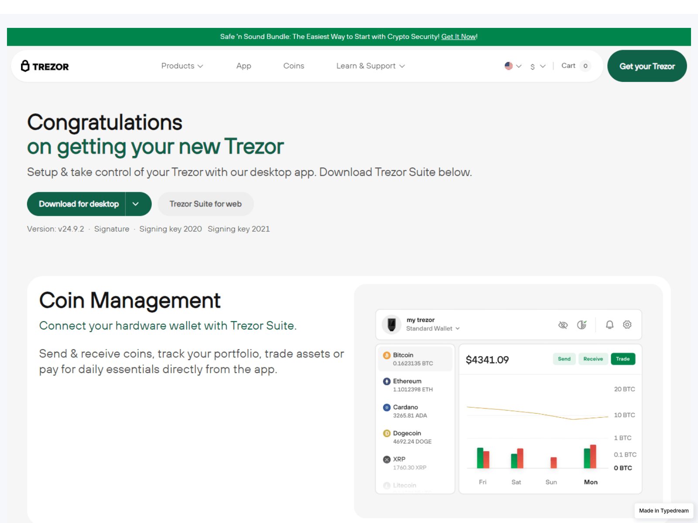The width and height of the screenshot is (698, 523).
Task: Click the Send button
Action: pyautogui.click(x=564, y=359)
